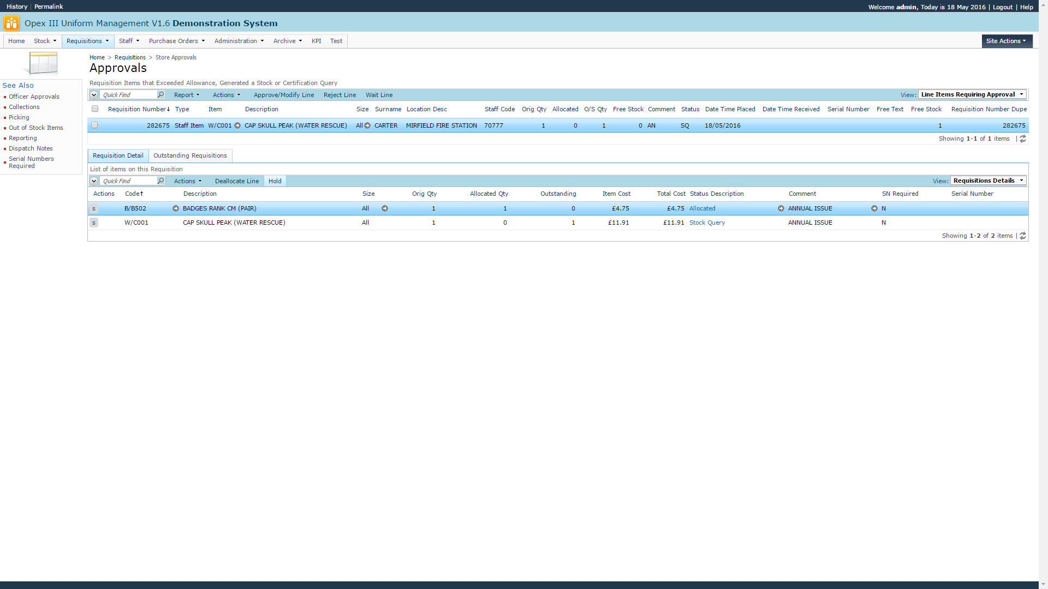Click search magnifier in lower Quick Find
The width and height of the screenshot is (1048, 589).
pyautogui.click(x=160, y=181)
